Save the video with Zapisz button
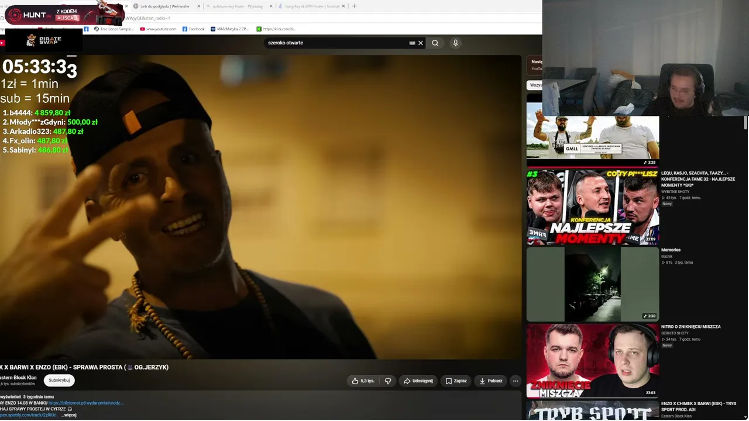 456,381
